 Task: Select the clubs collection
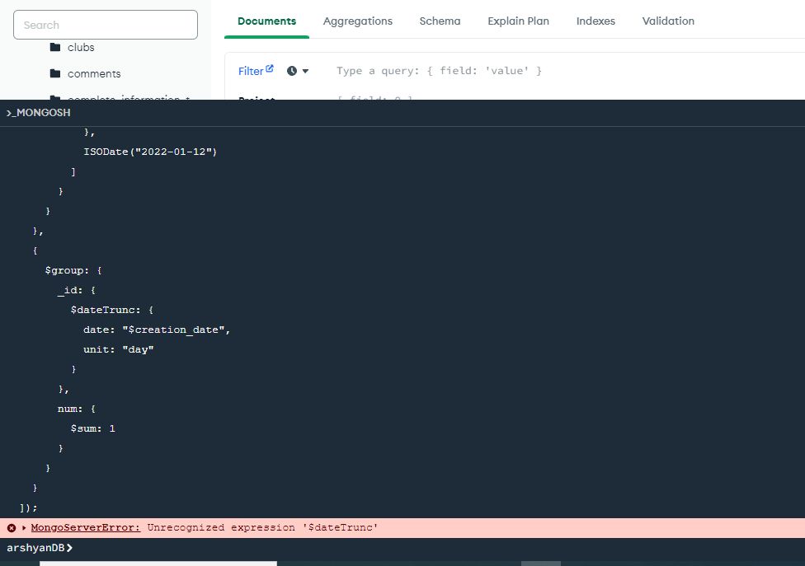pyautogui.click(x=81, y=47)
